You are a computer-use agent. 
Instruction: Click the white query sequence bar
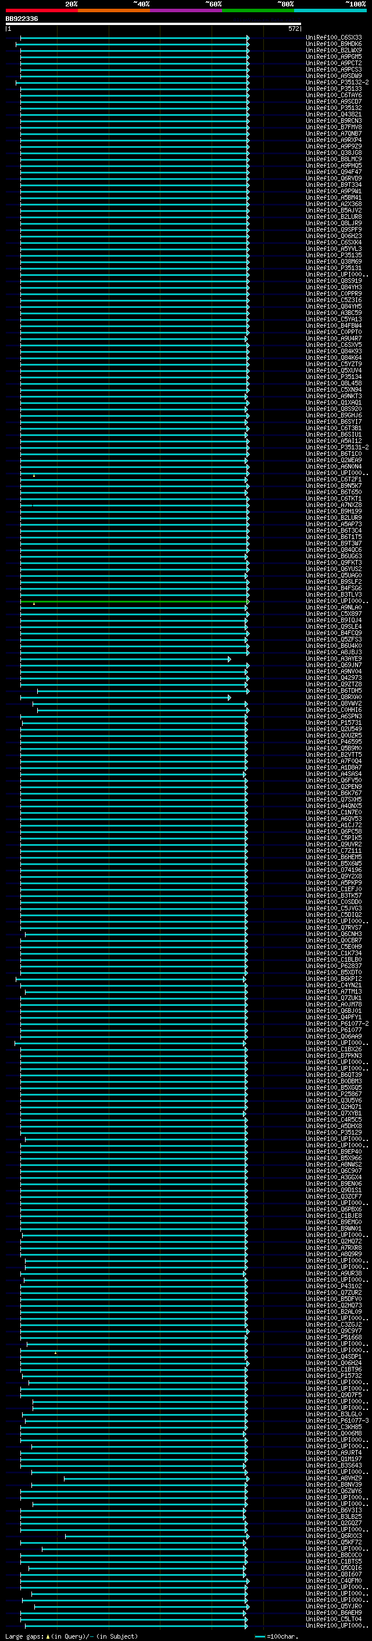153,24
